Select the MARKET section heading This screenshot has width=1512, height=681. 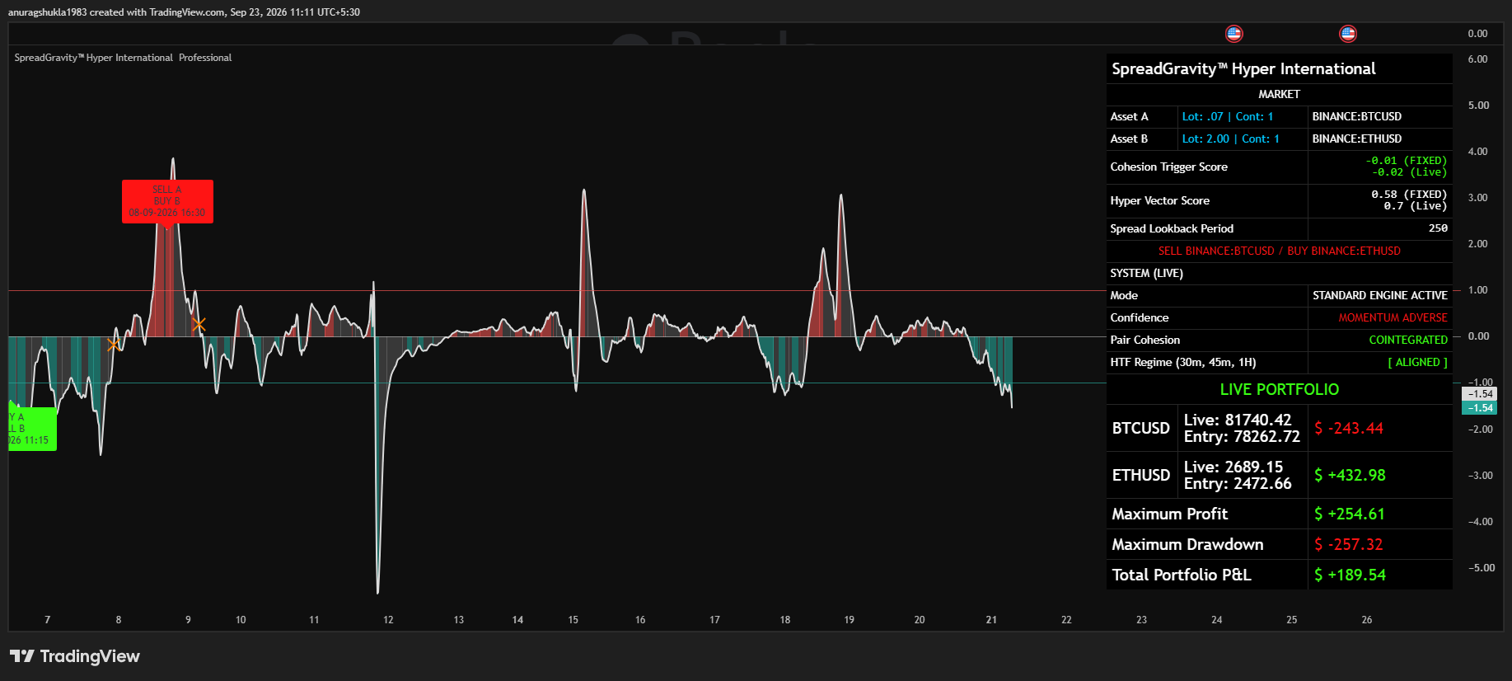pos(1279,95)
